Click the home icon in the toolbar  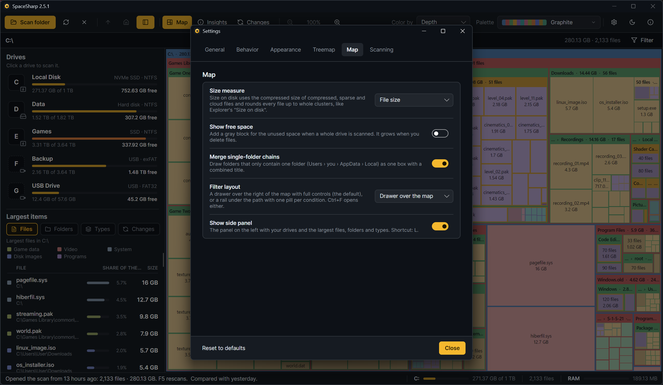tap(126, 22)
